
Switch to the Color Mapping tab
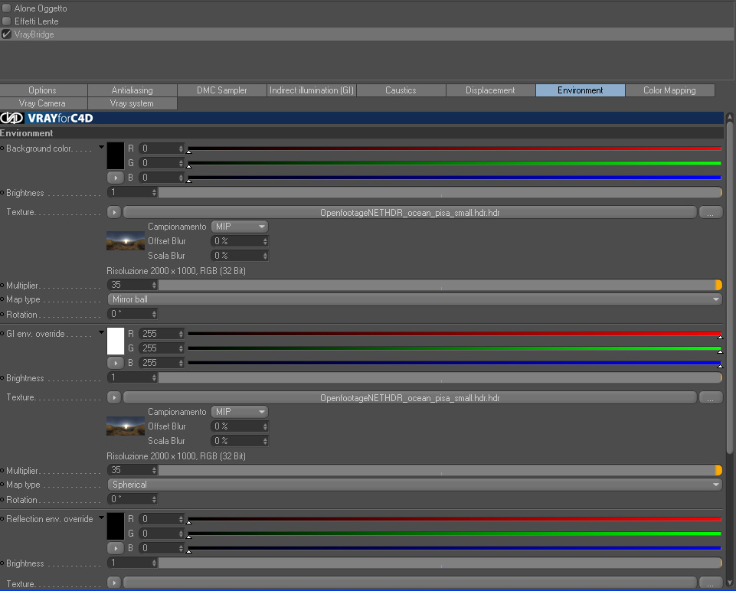pos(670,90)
